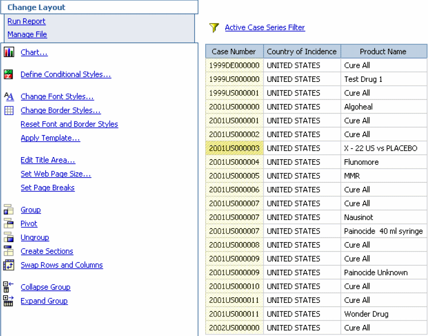The height and width of the screenshot is (336, 428).
Task: Select case number 2001US000000 cell
Action: (234, 106)
